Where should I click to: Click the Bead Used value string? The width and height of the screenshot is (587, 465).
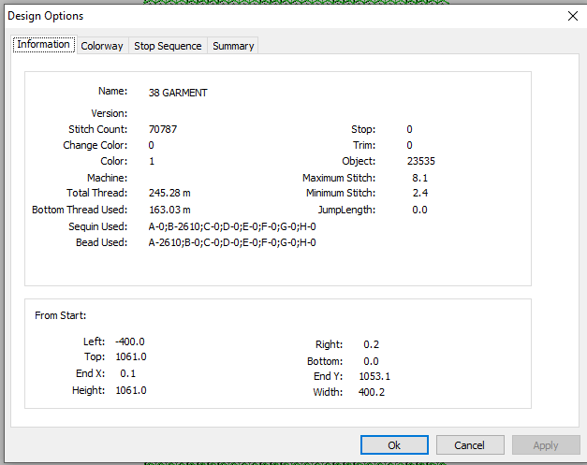pos(232,242)
